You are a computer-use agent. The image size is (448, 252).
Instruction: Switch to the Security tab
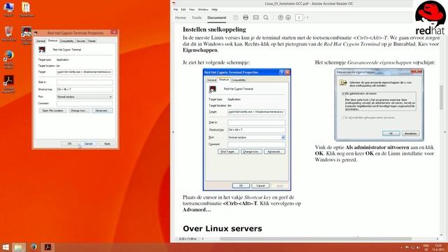(81, 41)
